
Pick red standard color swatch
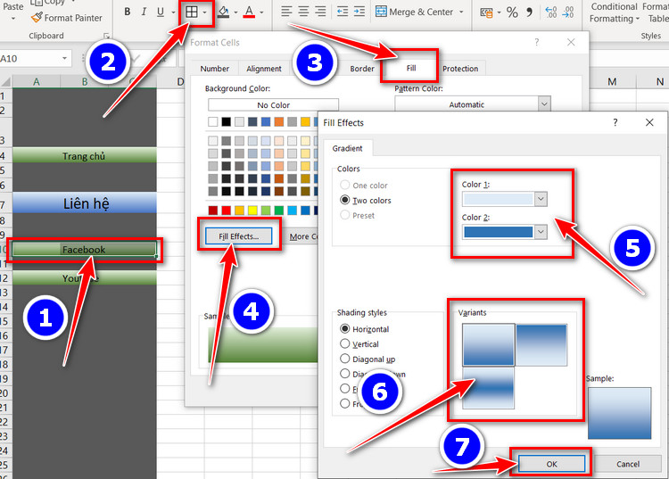pyautogui.click(x=227, y=210)
